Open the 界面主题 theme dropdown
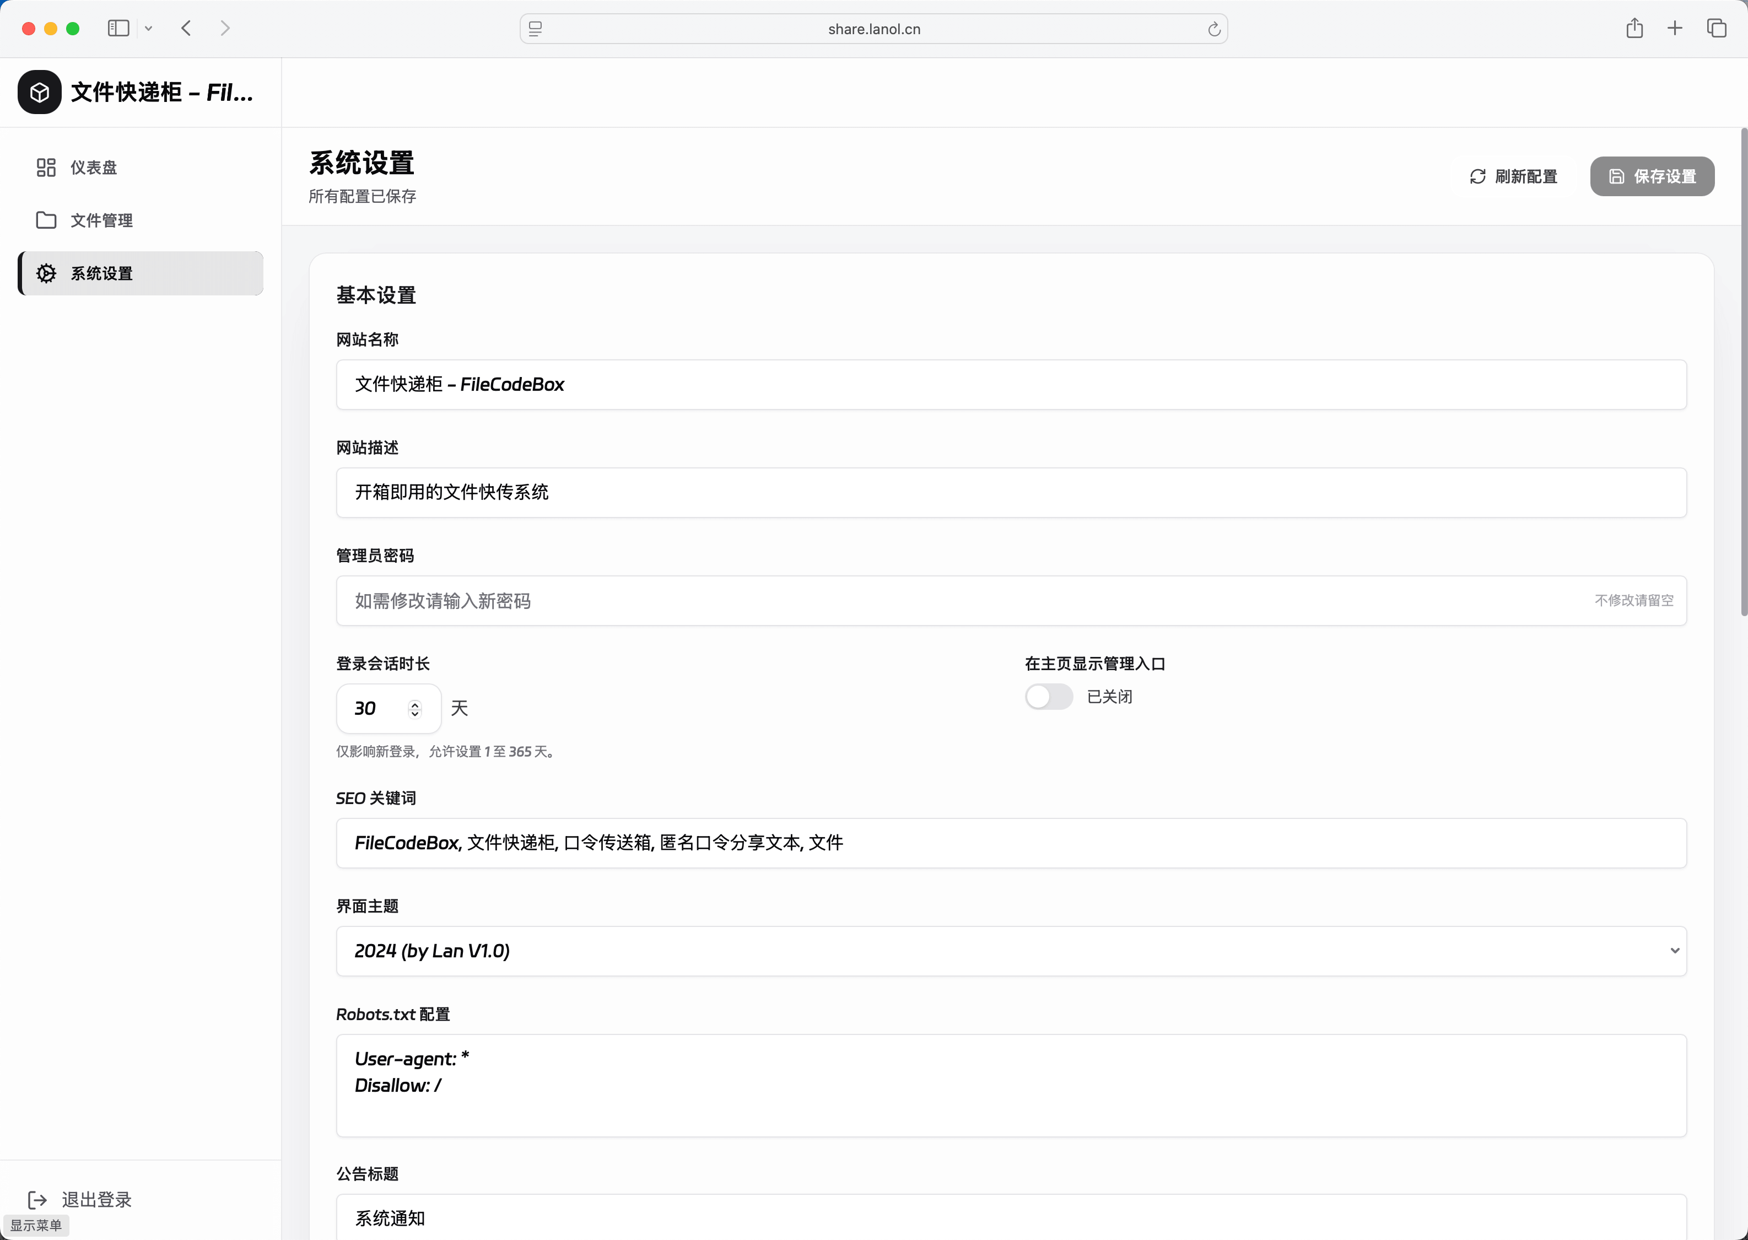Image resolution: width=1748 pixels, height=1240 pixels. 1011,951
